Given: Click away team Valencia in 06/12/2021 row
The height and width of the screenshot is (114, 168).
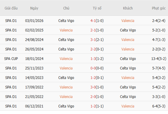Looking at the screenshot, I should tap(128, 106).
